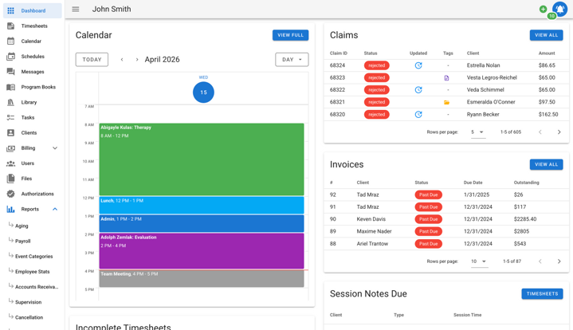Click client Keven Davis in Invoices
The image size is (573, 330).
pos(371,219)
